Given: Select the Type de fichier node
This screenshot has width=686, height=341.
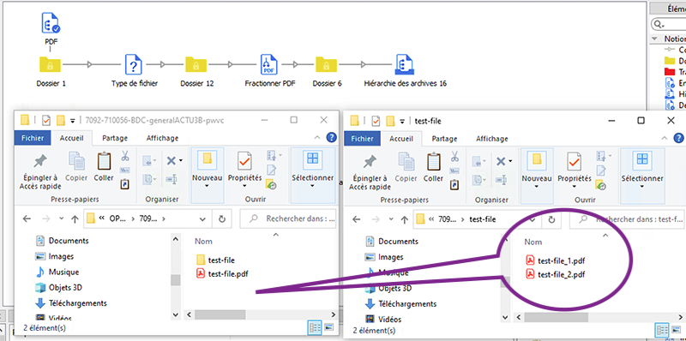Looking at the screenshot, I should pos(135,65).
